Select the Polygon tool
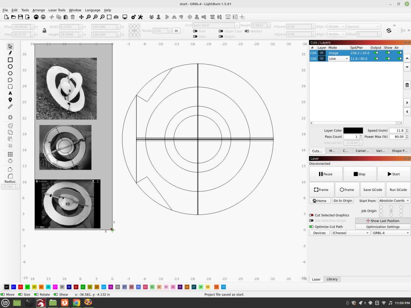The width and height of the screenshot is (411, 308). tap(10, 73)
